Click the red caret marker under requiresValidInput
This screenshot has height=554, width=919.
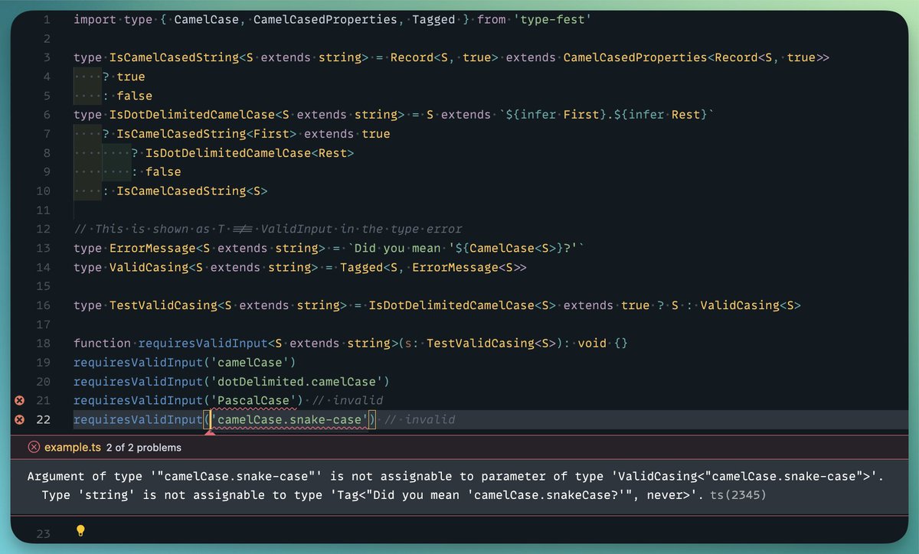(211, 433)
